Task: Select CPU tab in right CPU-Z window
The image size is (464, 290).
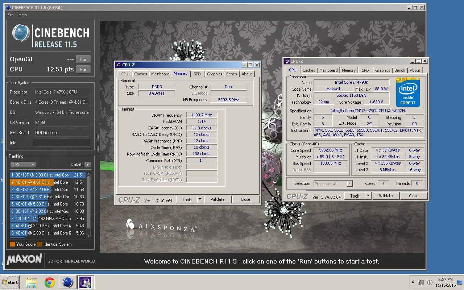Action: point(293,70)
